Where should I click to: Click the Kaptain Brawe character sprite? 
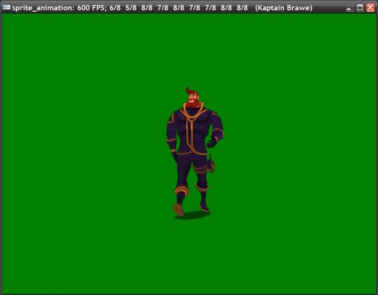[x=195, y=153]
